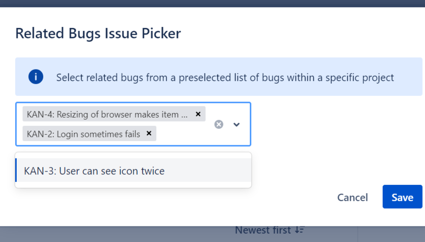Click the Select related bugs info message text

tap(225, 78)
